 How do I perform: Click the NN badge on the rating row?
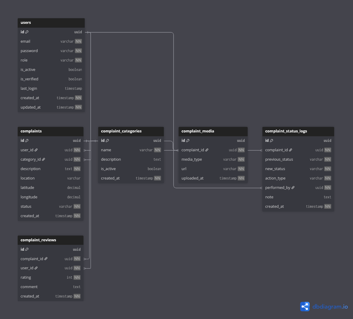coord(77,278)
